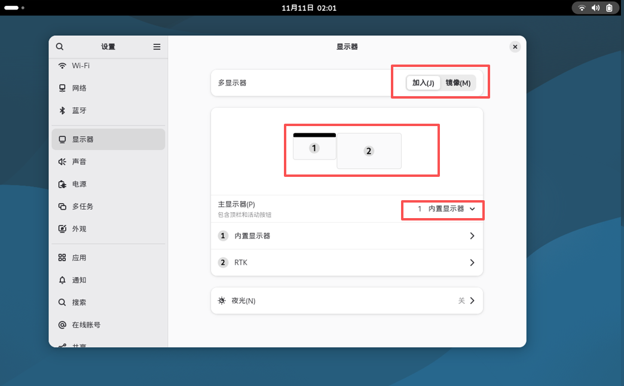Expand the built-in display (内置显示器) row

pyautogui.click(x=347, y=236)
